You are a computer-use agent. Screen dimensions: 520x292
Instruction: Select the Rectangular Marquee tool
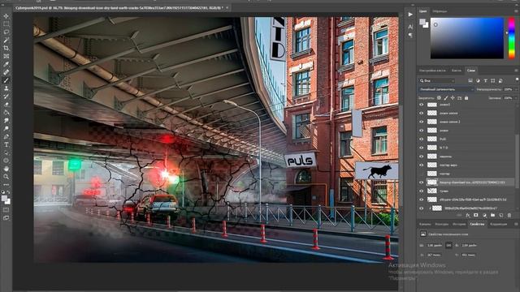coord(6,24)
